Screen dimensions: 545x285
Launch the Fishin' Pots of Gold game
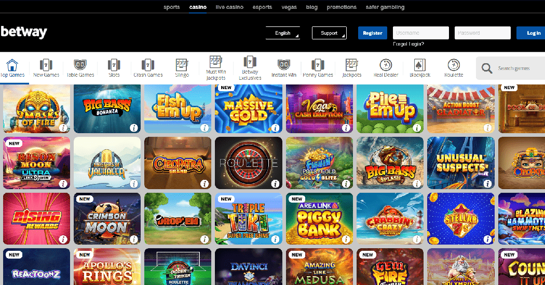tap(319, 163)
